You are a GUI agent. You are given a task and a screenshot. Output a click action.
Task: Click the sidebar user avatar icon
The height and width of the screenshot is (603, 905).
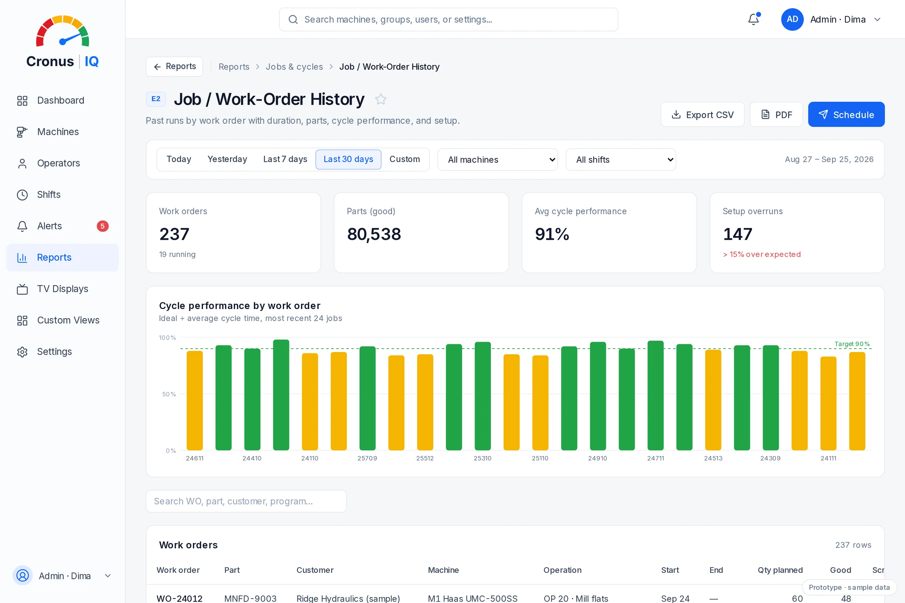point(23,576)
